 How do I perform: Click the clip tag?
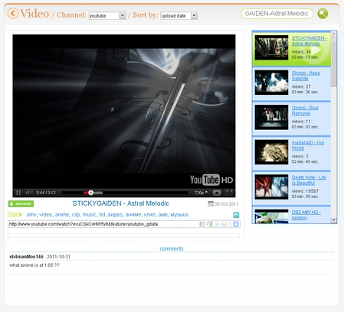pos(76,215)
